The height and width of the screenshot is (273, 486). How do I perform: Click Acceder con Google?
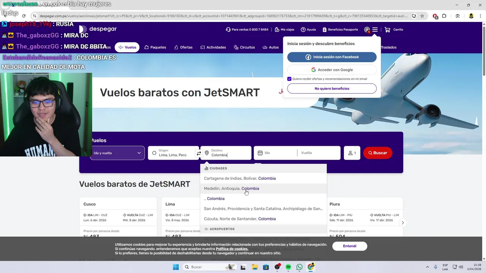tap(332, 70)
